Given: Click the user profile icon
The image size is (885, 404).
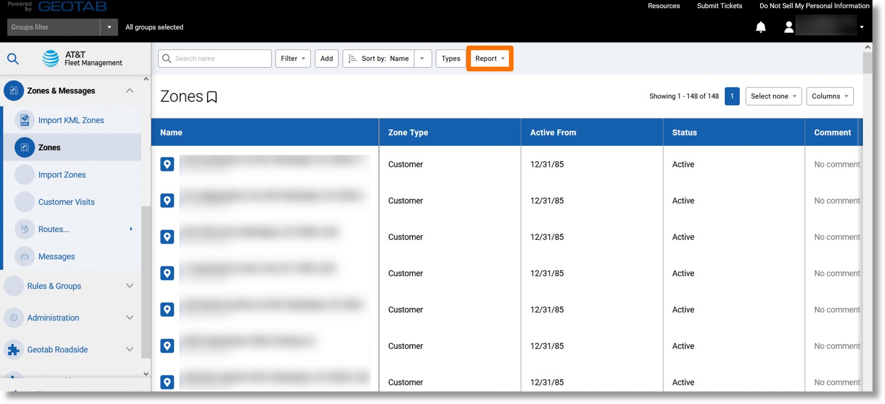Looking at the screenshot, I should [x=789, y=27].
